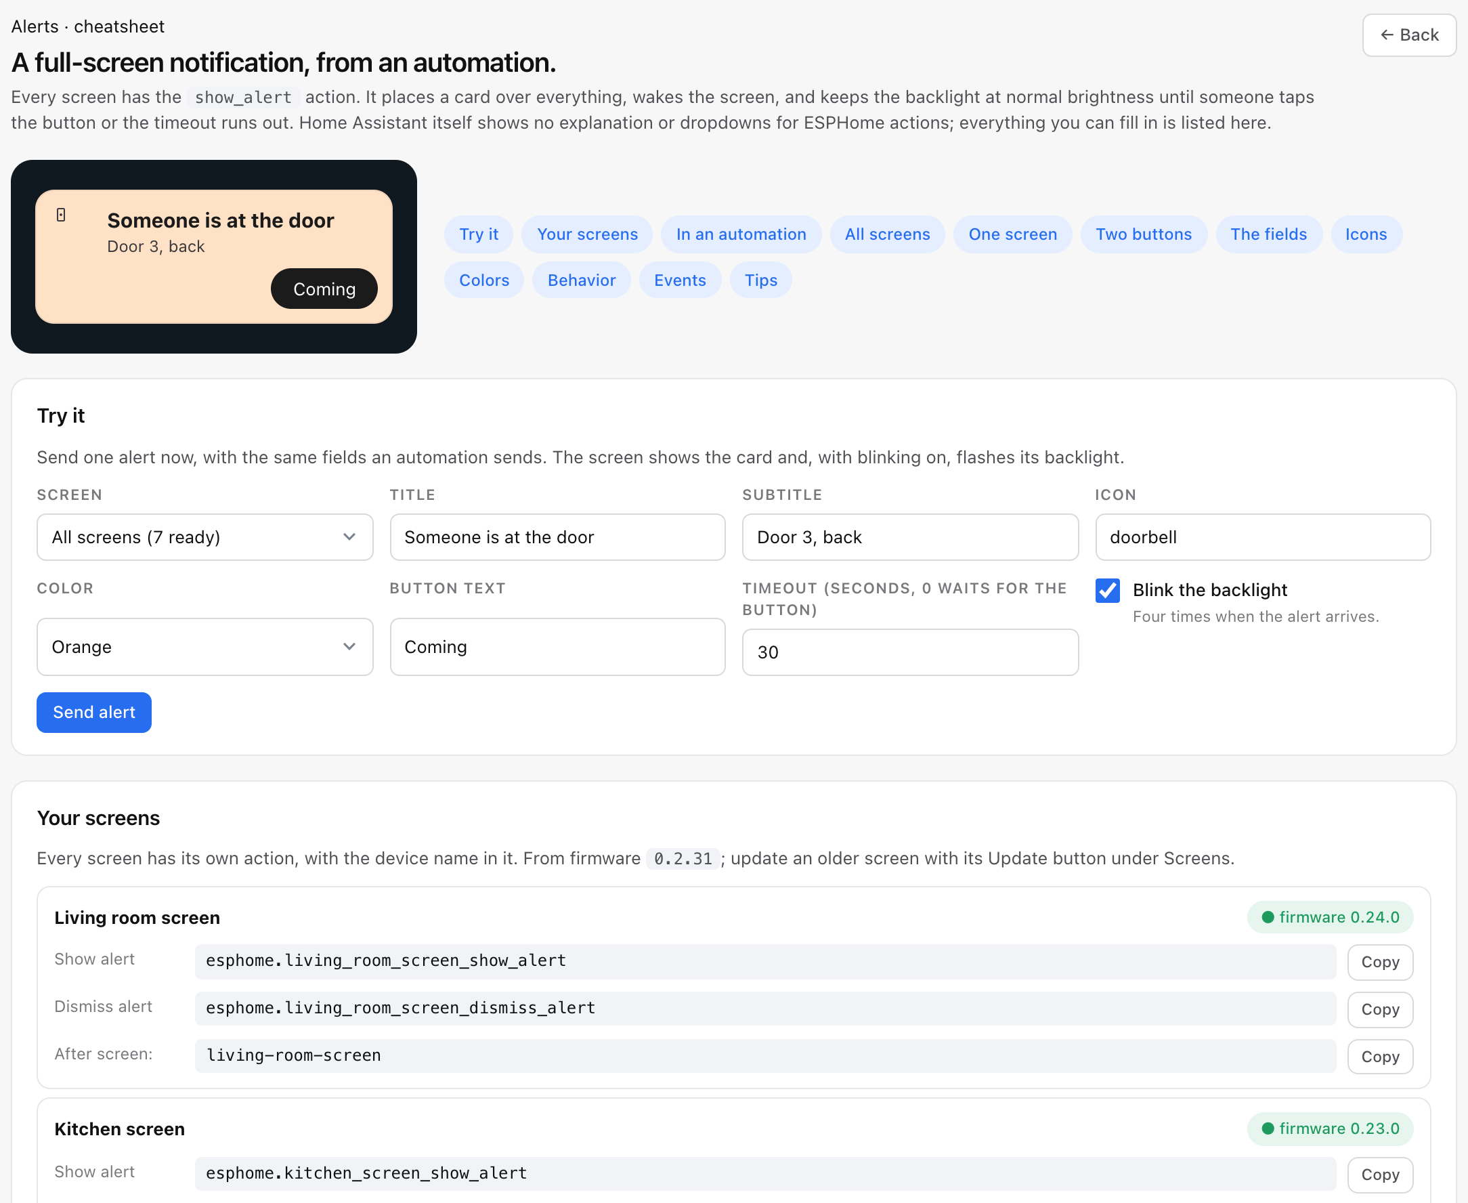Open the Behavior section
The width and height of the screenshot is (1468, 1203).
(x=581, y=280)
